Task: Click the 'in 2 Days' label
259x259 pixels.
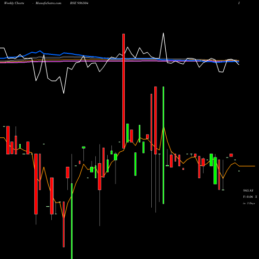Action: coord(249,204)
